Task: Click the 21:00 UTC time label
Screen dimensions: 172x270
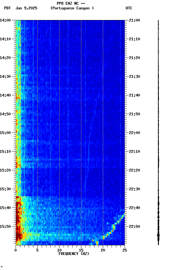Action: click(135, 20)
